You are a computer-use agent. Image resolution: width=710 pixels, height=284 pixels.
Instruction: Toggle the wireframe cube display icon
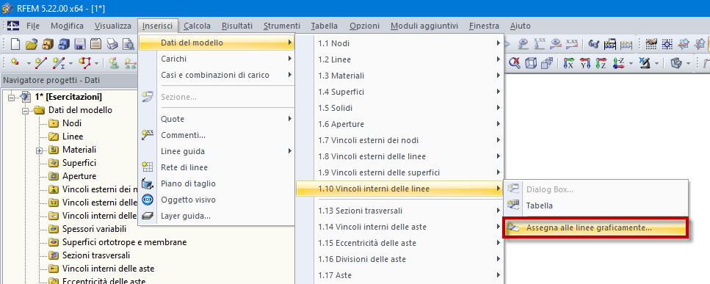pyautogui.click(x=531, y=63)
